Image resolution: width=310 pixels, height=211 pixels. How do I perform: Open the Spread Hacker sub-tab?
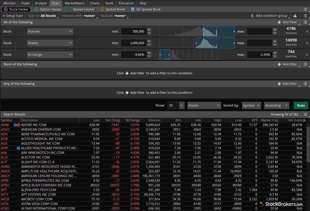[x=81, y=9]
